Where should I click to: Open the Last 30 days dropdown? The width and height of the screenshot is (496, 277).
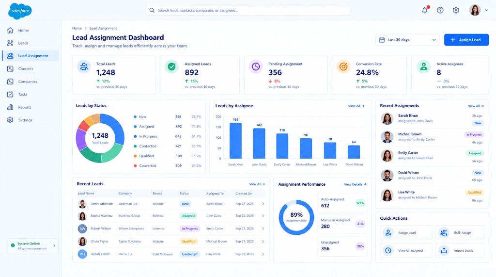point(407,40)
